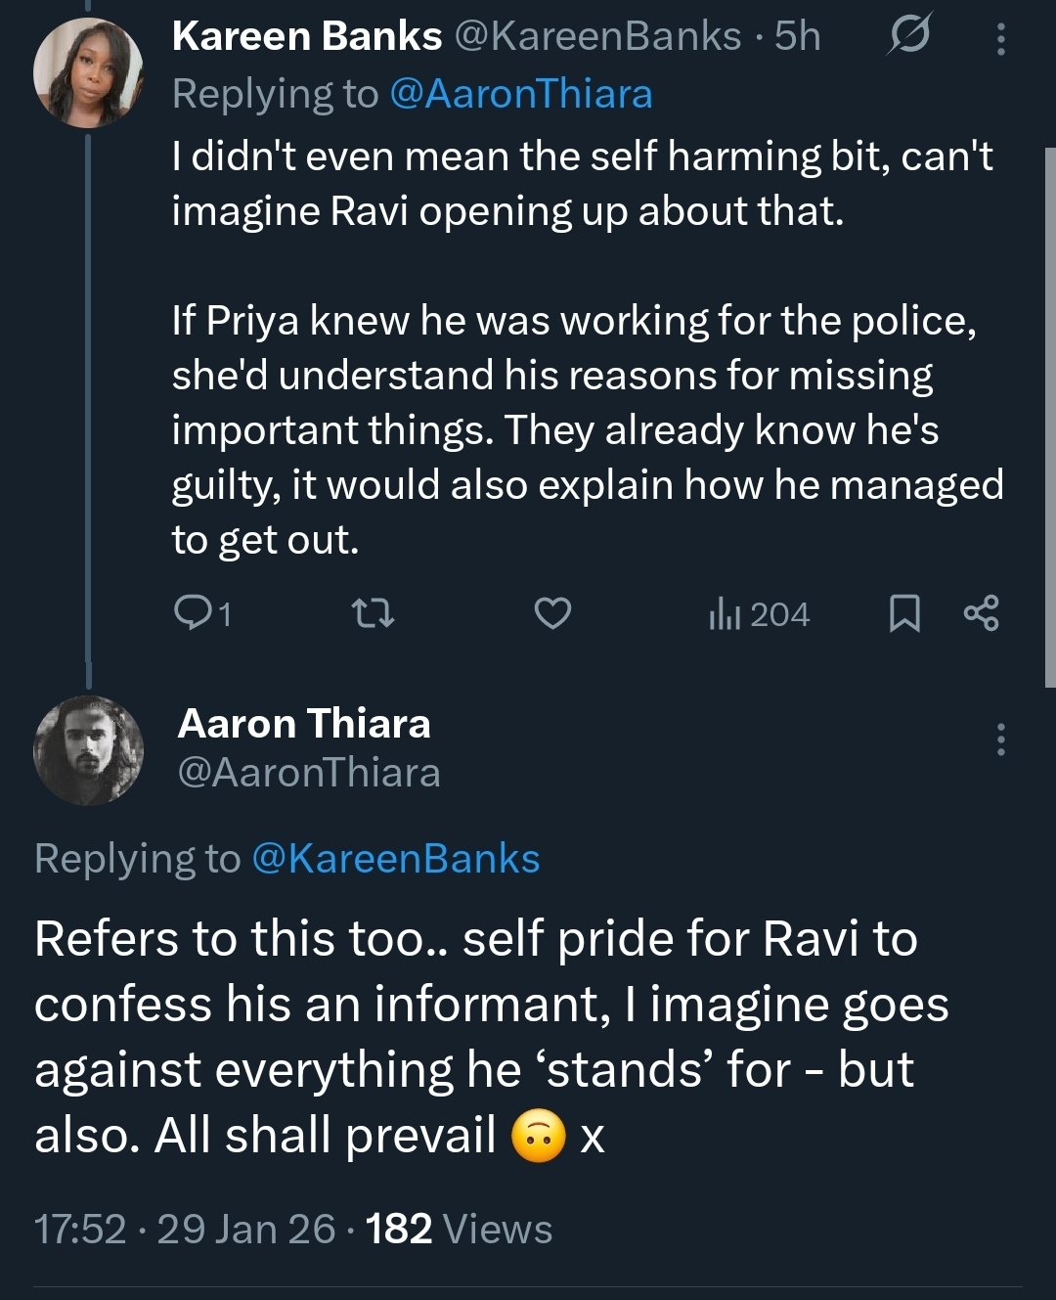Click the 5h timestamp on Kareen's tweet

click(797, 36)
